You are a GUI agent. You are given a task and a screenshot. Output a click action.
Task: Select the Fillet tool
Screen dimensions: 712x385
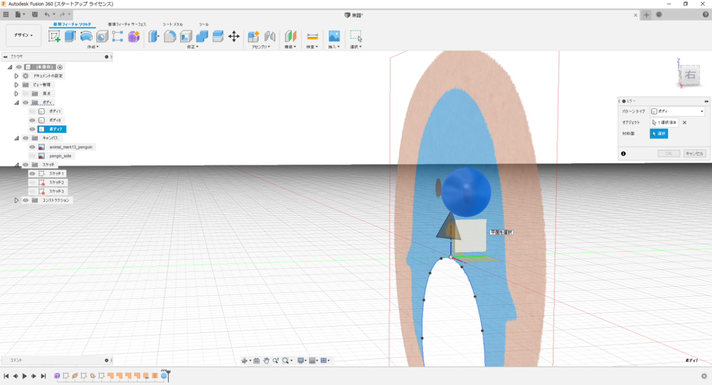170,36
